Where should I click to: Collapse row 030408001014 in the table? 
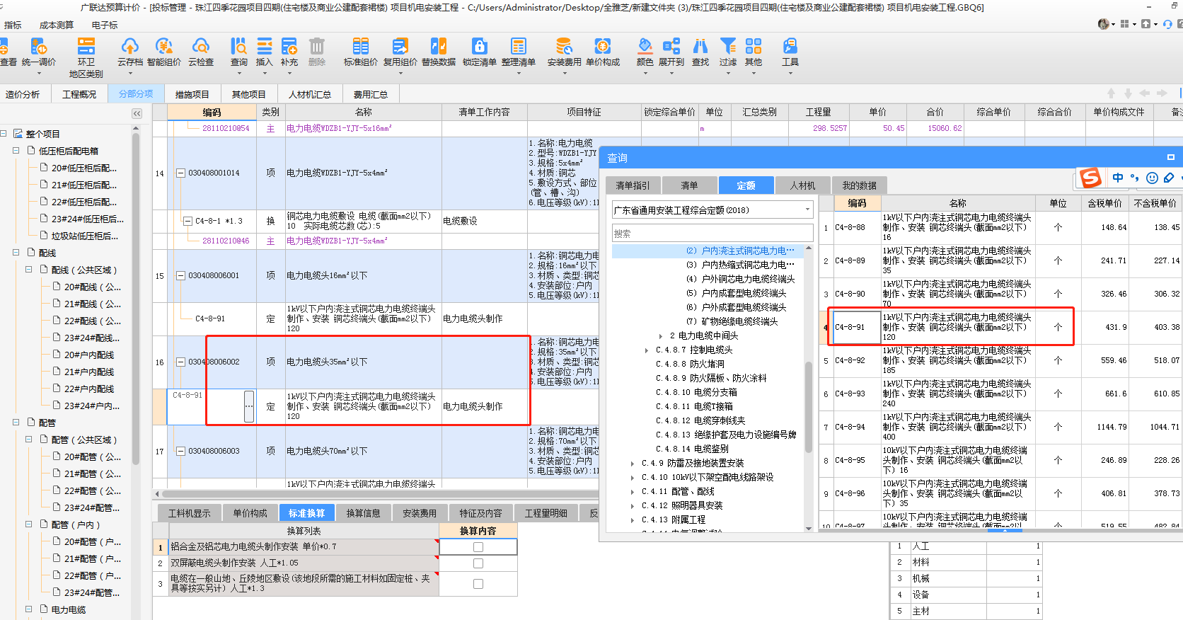pos(180,173)
